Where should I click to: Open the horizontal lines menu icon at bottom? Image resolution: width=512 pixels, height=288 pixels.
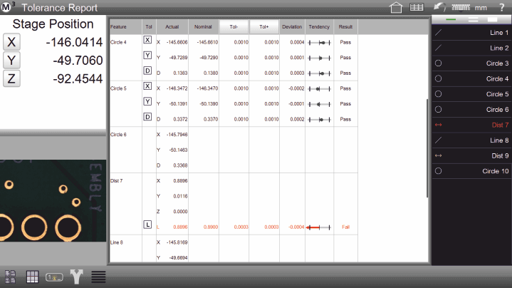coord(98,277)
